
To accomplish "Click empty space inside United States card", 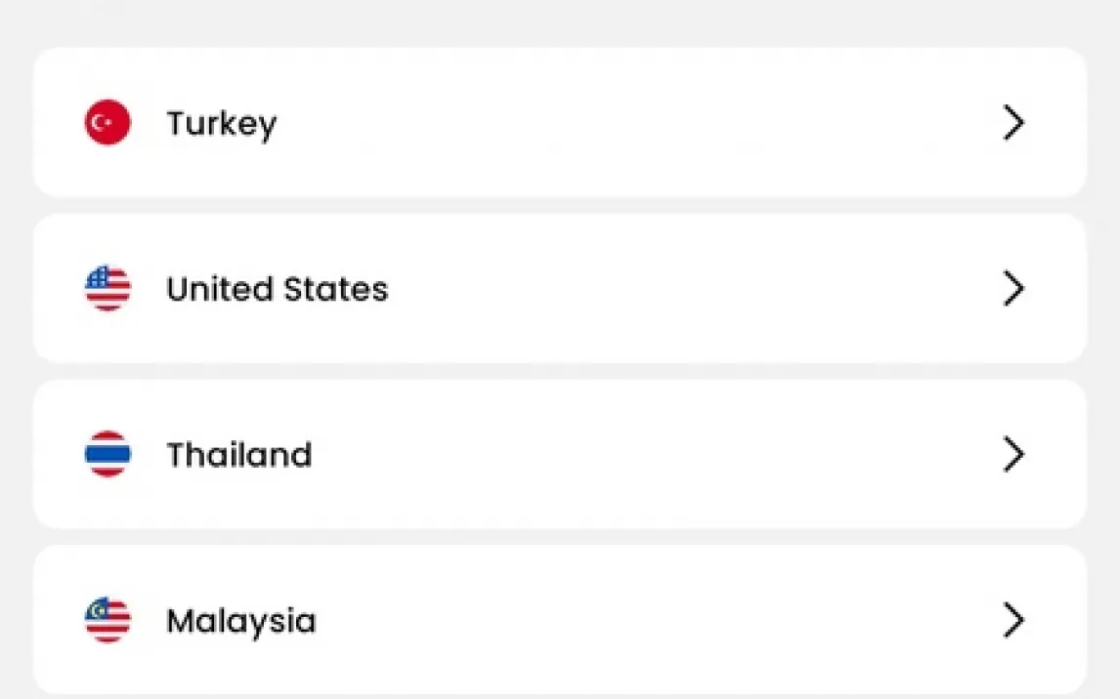I will click(x=684, y=289).
